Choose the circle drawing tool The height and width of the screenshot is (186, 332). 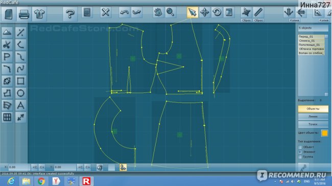point(20,93)
